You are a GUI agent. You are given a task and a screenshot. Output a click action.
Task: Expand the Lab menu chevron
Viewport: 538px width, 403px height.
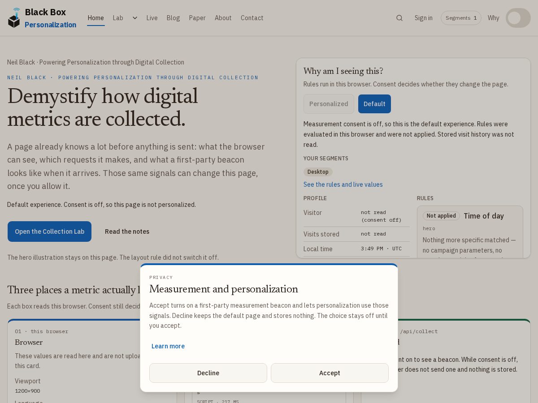(x=134, y=18)
